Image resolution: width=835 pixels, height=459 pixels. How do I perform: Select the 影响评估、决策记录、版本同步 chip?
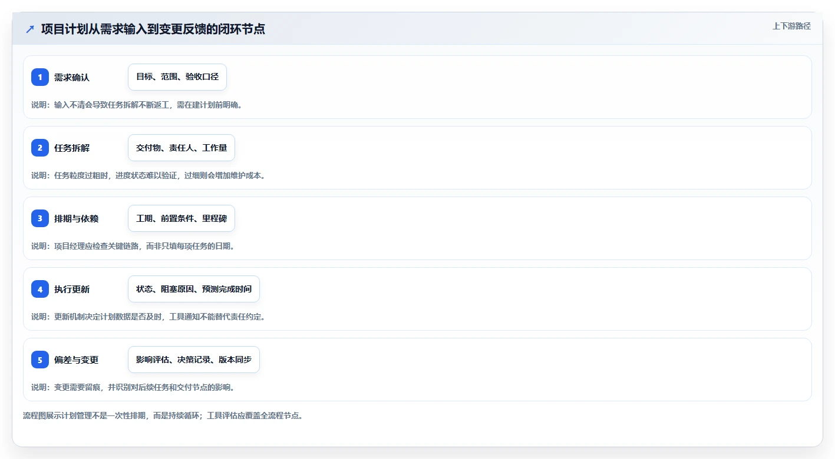point(194,360)
